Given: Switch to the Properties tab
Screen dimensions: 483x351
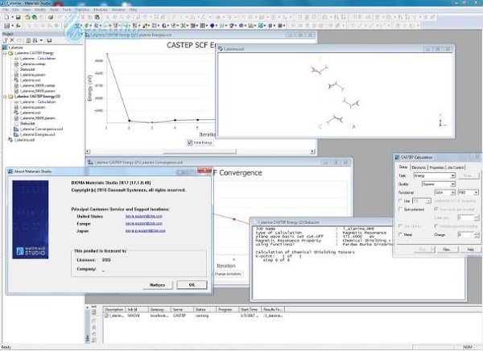Looking at the screenshot, I should coord(436,167).
